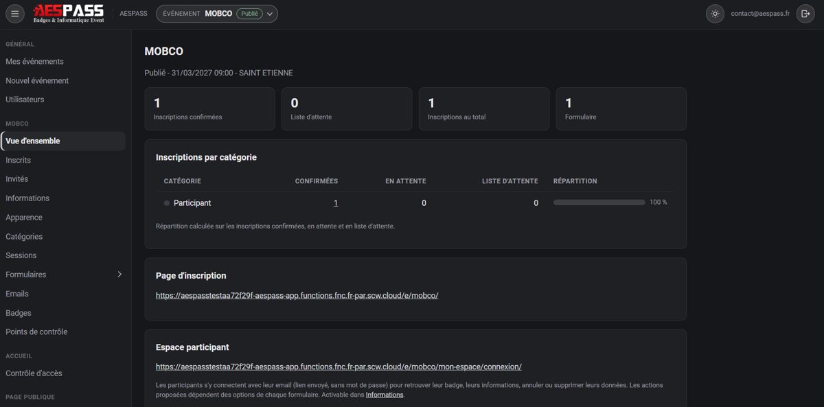The height and width of the screenshot is (407, 824).
Task: Click the Inscriptions confirmées stat card
Action: pos(209,108)
